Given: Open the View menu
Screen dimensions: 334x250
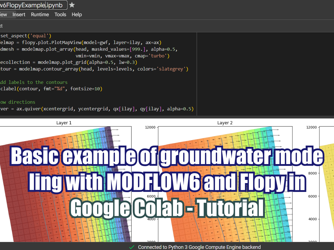Looking at the screenshot, I should coord(3,15).
